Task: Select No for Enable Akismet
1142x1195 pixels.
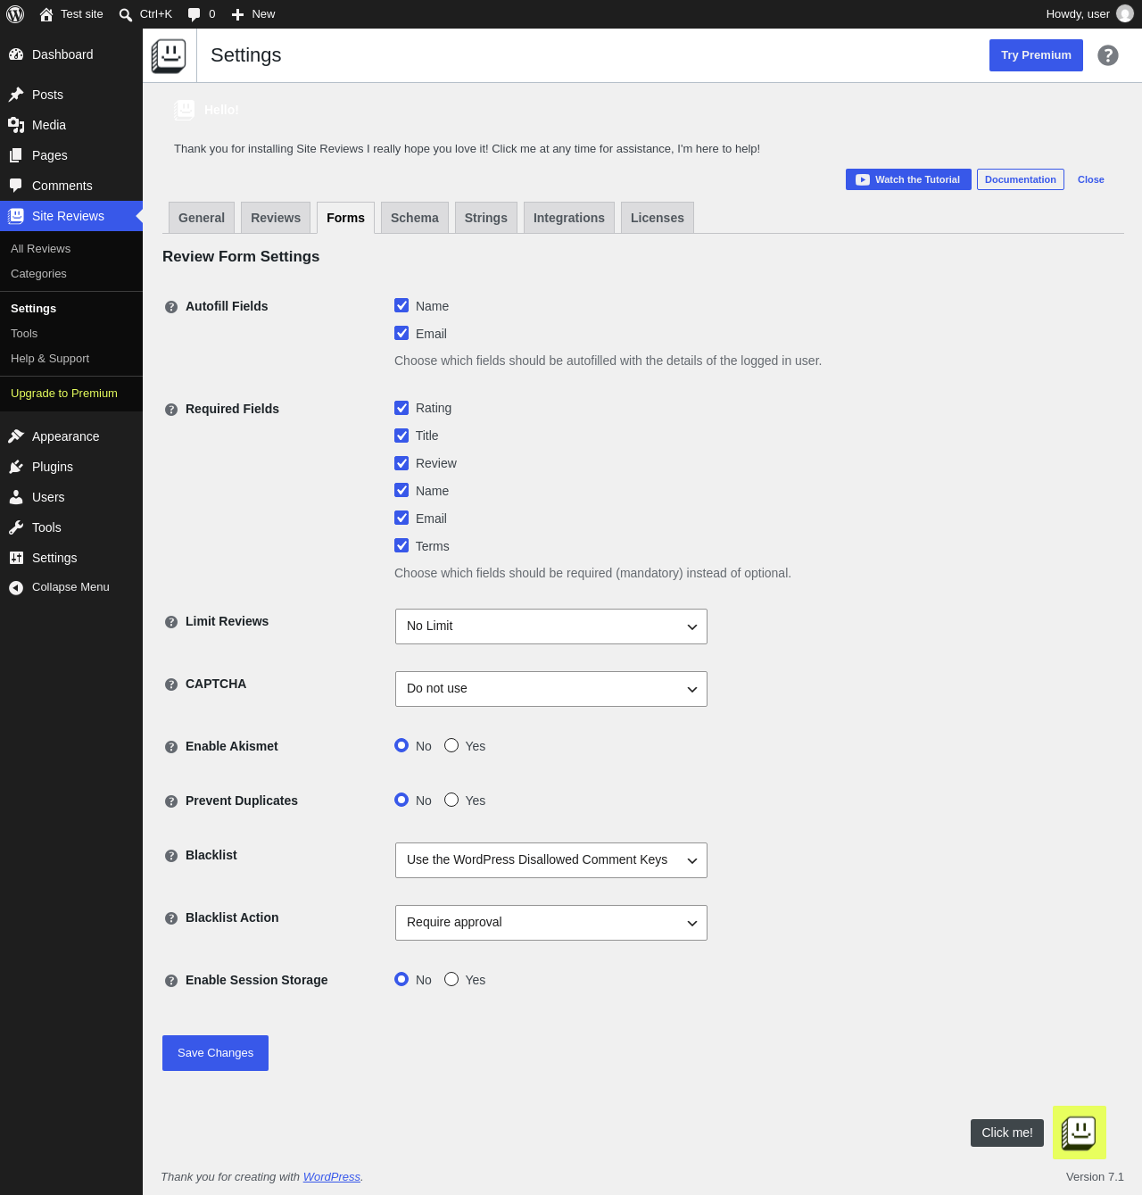Action: [401, 745]
